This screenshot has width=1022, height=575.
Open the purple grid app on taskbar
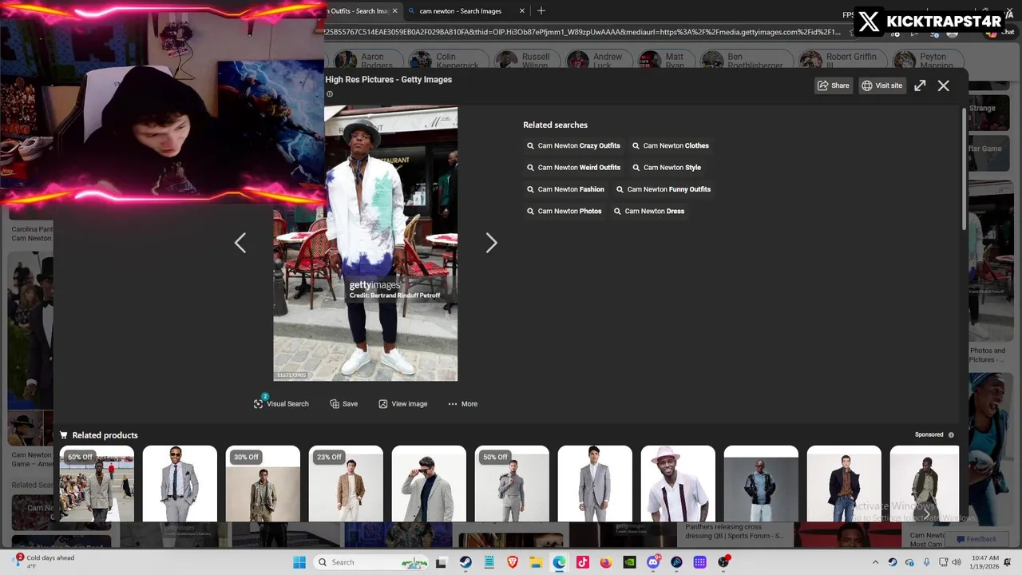[x=700, y=562]
